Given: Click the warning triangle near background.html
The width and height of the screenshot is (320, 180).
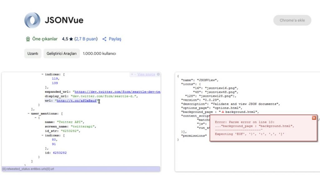Looking at the screenshot, I should 222,112.
